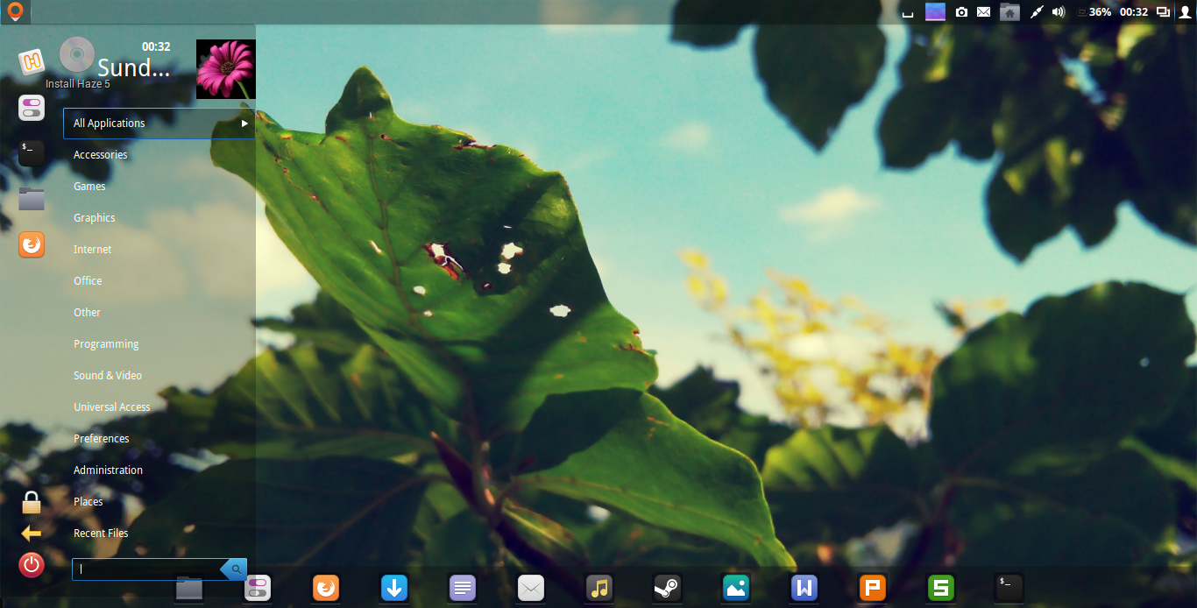This screenshot has width=1197, height=608.
Task: Open the home folder tray icon
Action: click(1010, 12)
